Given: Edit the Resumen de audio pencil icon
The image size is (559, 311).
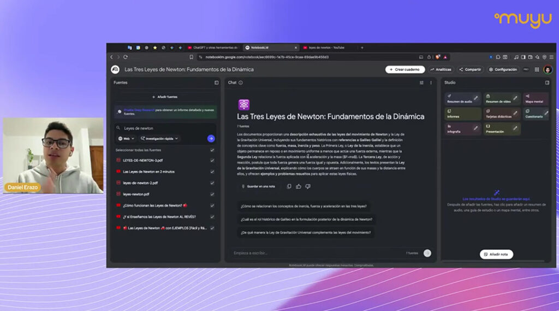Looking at the screenshot, I should click(475, 98).
